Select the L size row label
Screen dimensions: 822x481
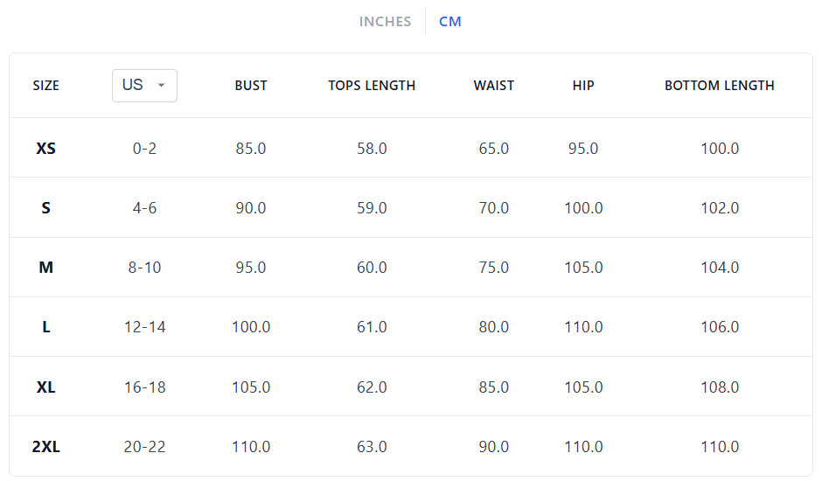click(x=46, y=327)
